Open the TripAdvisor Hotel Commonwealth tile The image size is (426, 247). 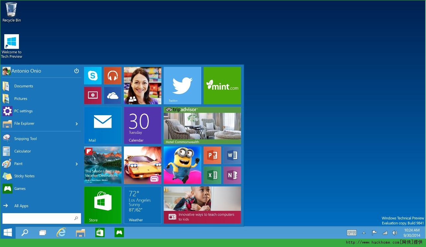click(x=202, y=125)
